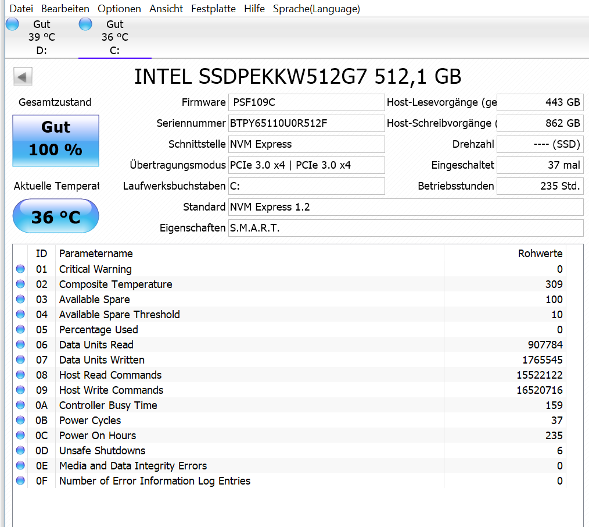This screenshot has height=527, width=589.
Task: Select the Unsafe Shutdowns row text
Action: [x=102, y=451]
